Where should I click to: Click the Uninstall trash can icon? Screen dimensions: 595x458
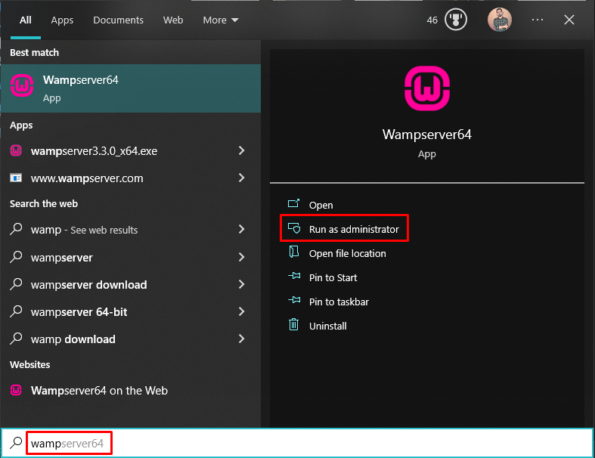tap(293, 324)
